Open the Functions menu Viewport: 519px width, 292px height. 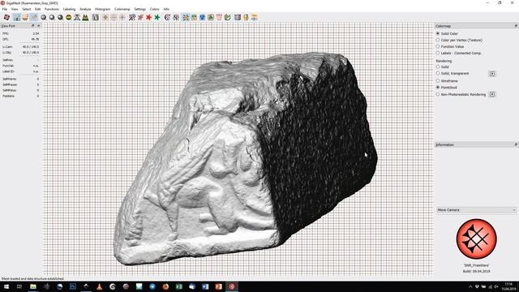point(52,9)
